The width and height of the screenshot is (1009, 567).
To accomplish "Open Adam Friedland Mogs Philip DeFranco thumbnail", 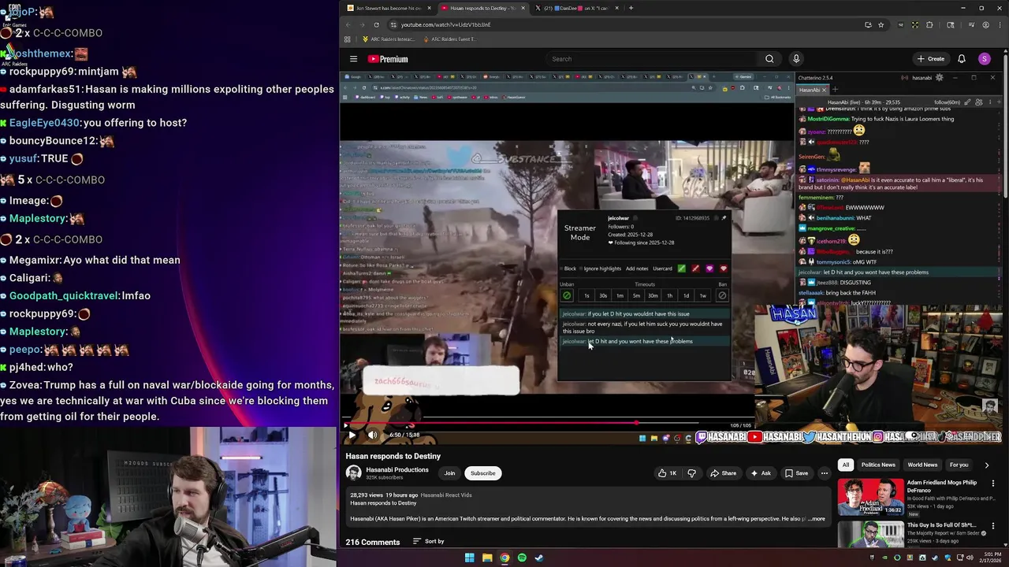I will (870, 497).
